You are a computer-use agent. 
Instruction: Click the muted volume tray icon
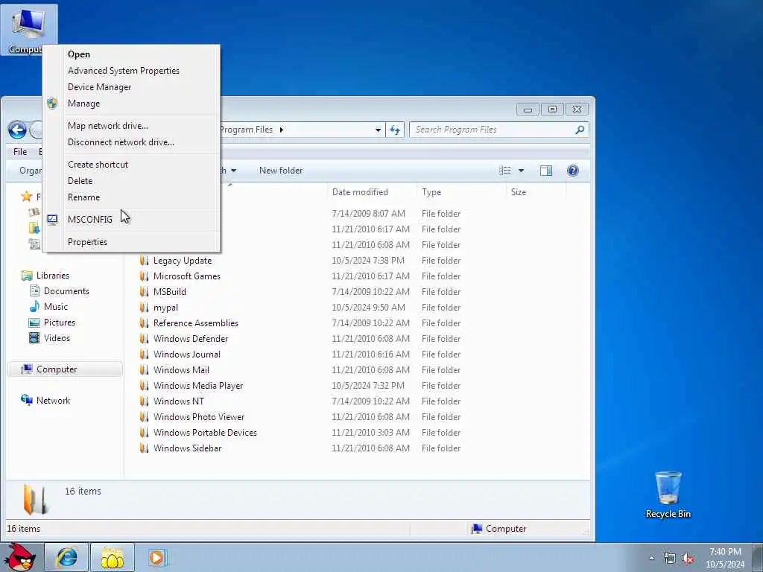pyautogui.click(x=688, y=559)
